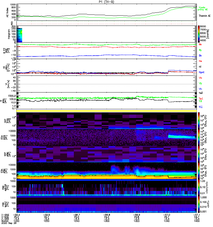The width and height of the screenshot is (213, 227).
Task: Click the -56.7 X-GSE value
Action: 76,215
